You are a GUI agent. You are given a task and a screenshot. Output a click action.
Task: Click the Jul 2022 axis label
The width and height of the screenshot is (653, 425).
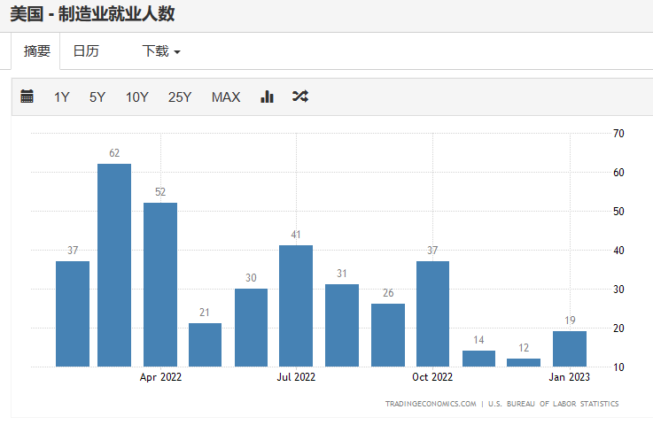point(296,377)
